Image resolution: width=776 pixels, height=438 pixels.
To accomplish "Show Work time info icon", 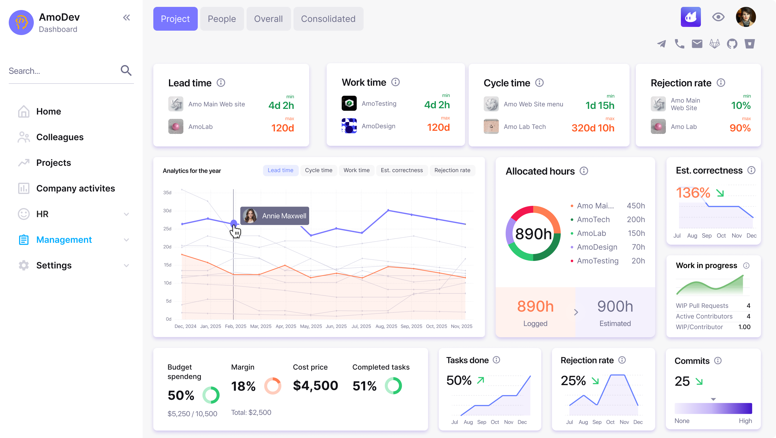I will pos(396,82).
